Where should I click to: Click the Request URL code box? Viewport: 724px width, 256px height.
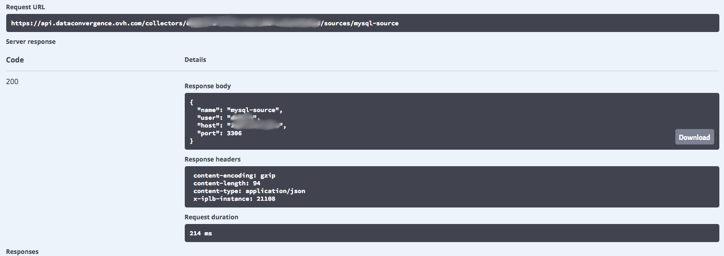(x=362, y=23)
